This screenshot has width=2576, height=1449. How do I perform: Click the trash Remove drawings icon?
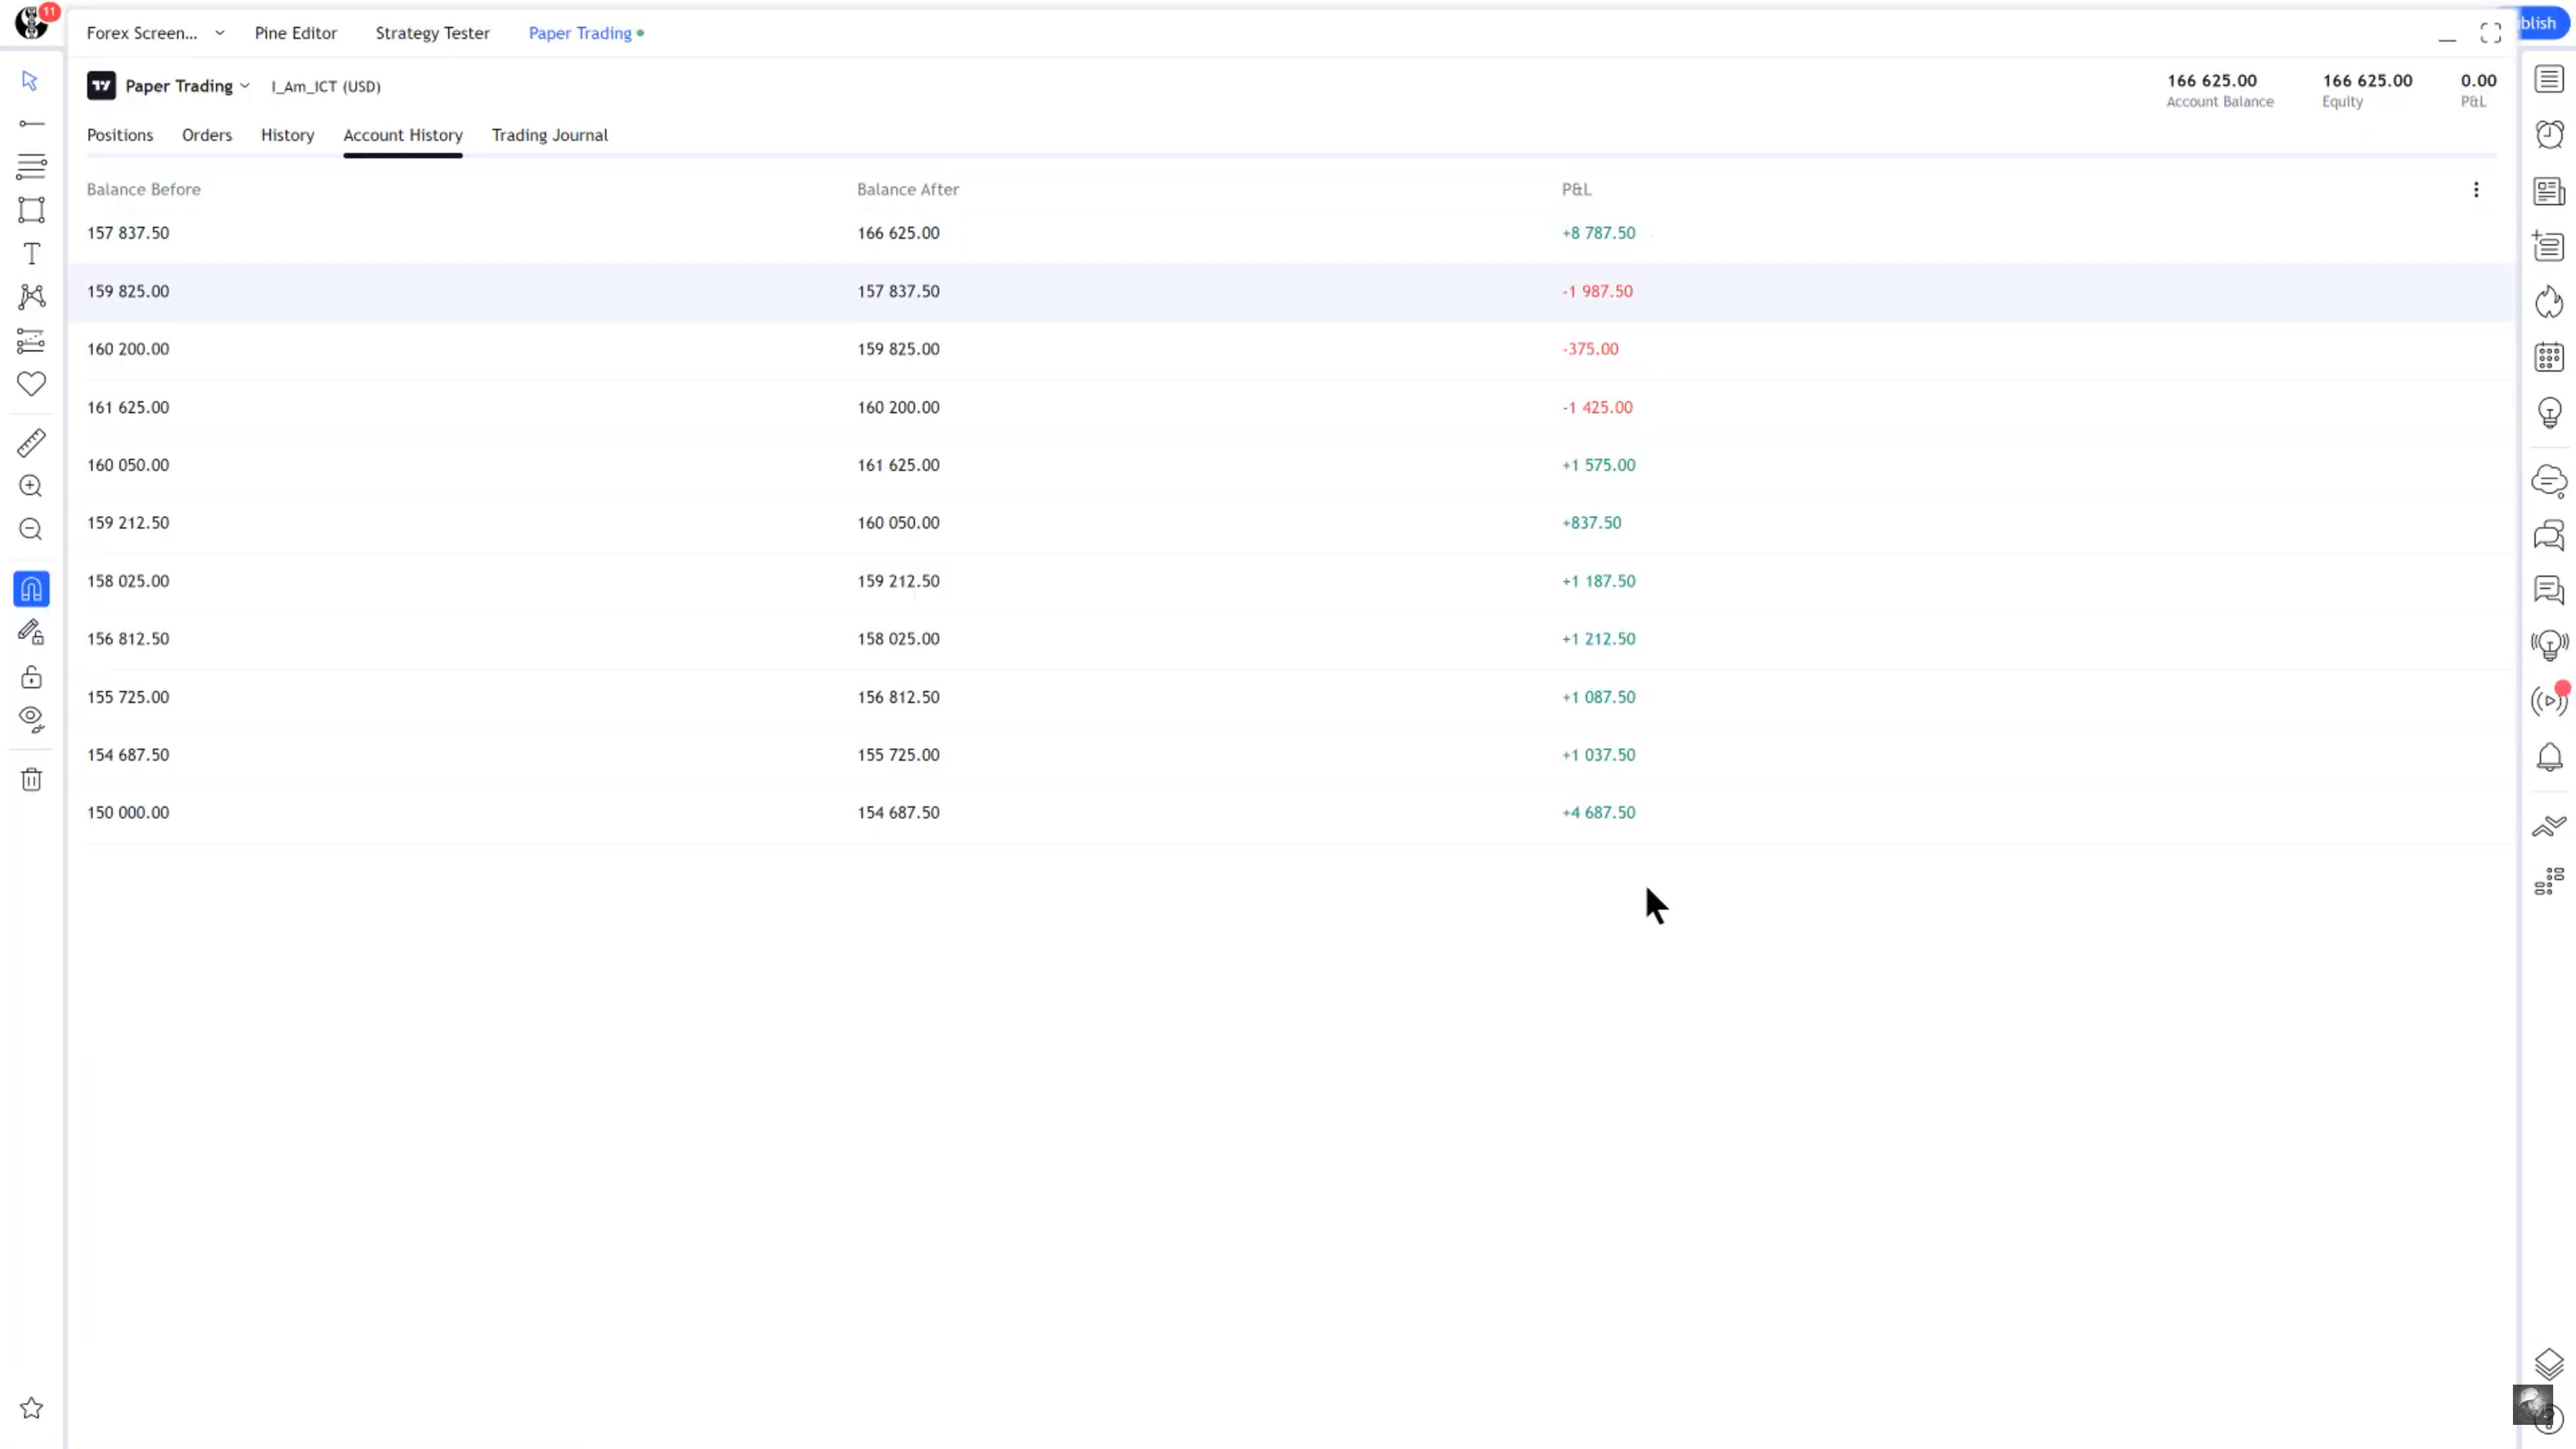[31, 779]
